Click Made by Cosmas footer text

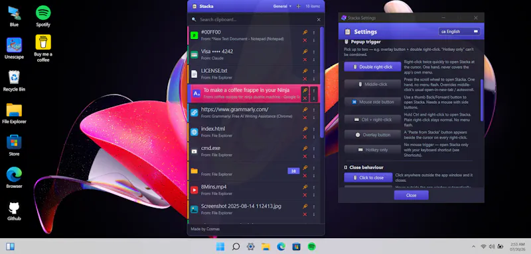point(205,229)
